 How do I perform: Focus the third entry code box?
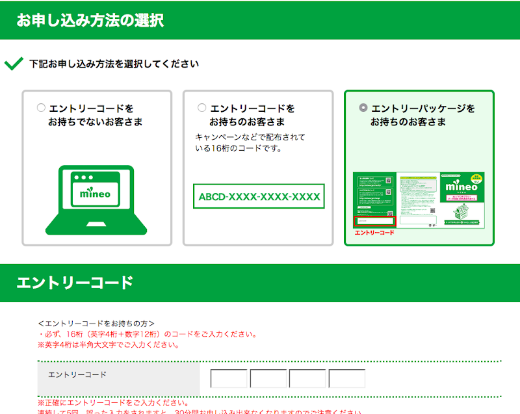[307, 378]
